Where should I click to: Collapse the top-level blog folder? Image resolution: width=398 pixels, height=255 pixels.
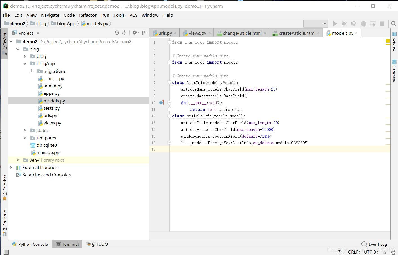coord(18,49)
